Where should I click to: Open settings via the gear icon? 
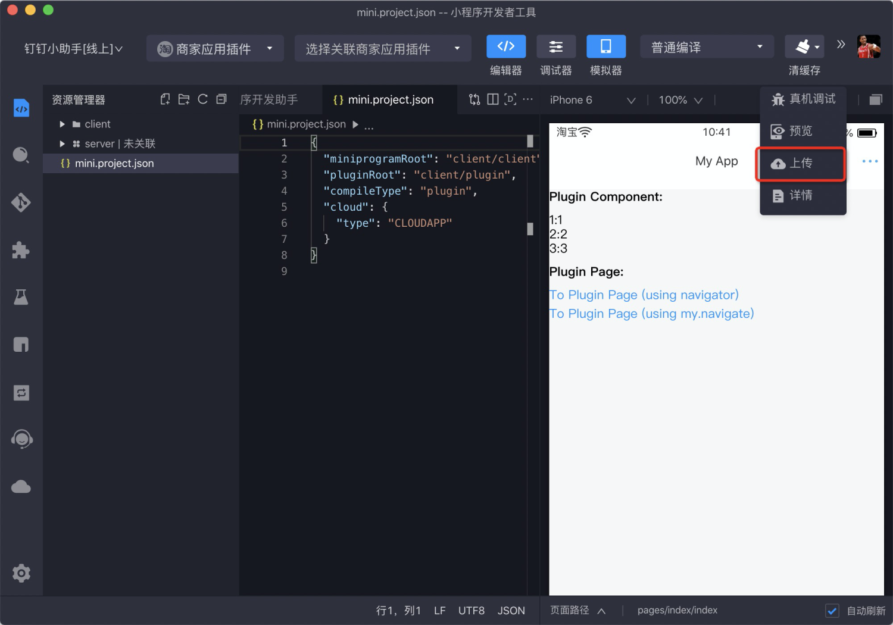21,573
